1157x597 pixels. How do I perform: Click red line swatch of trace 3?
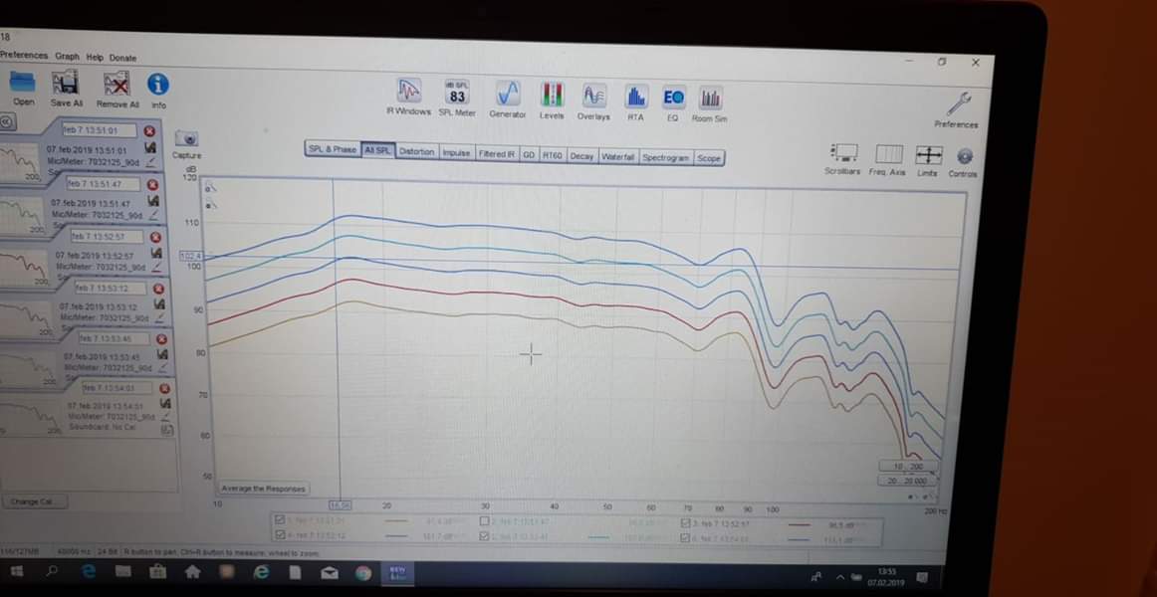[x=800, y=525]
